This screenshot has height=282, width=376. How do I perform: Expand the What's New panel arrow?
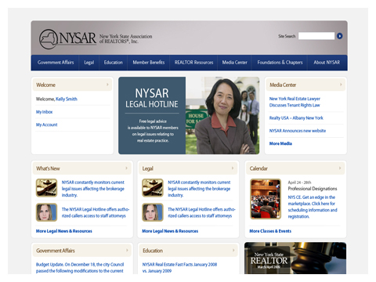[x=126, y=168]
